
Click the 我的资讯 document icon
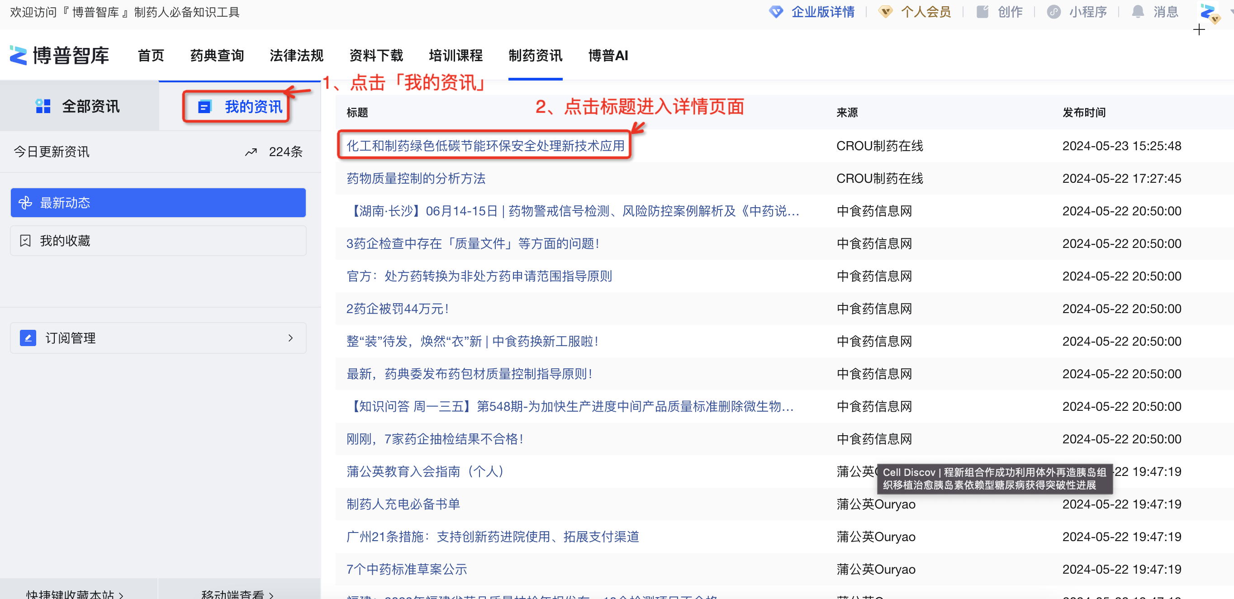(x=204, y=106)
